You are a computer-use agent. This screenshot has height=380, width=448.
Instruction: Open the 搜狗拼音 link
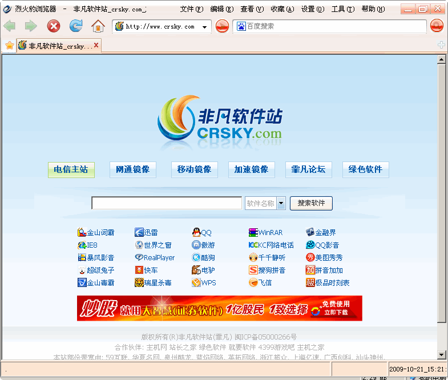pos(272,270)
